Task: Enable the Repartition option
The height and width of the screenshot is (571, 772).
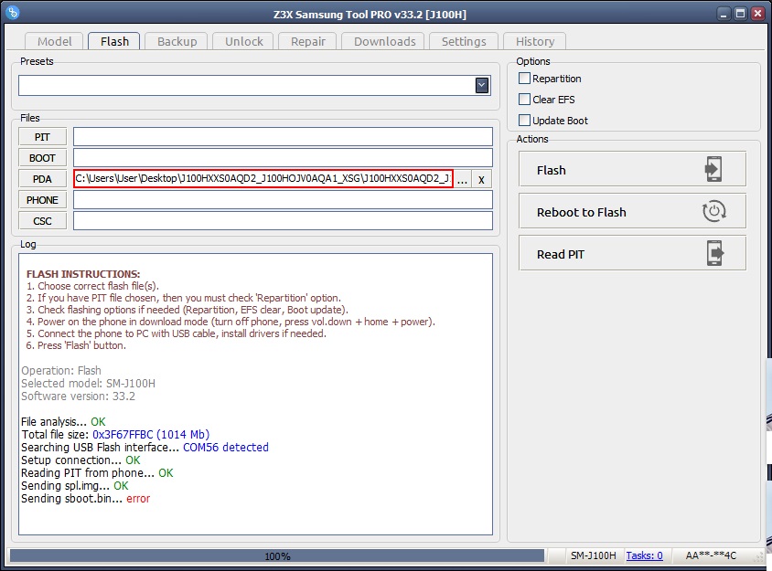Action: click(524, 79)
